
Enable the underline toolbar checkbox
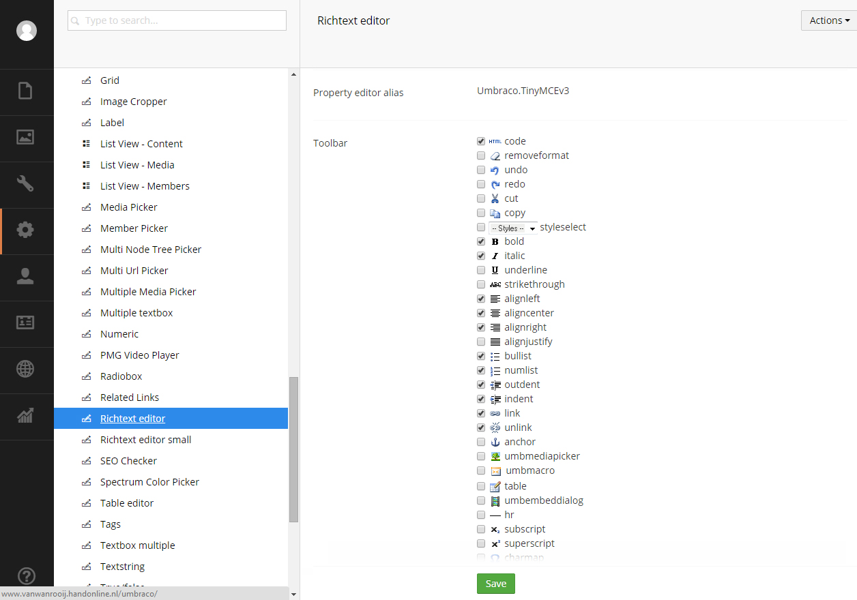481,270
